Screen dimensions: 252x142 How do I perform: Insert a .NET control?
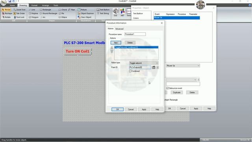tap(122, 12)
